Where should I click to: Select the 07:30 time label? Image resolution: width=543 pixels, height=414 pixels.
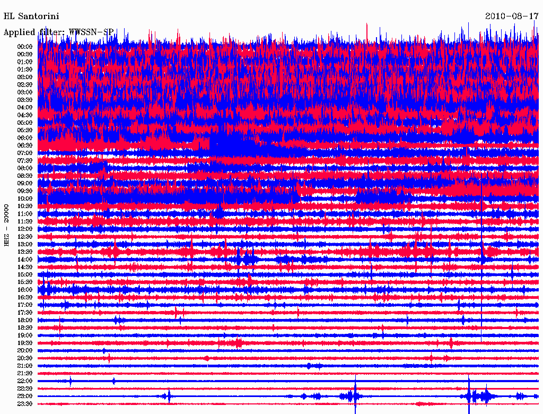coord(25,161)
